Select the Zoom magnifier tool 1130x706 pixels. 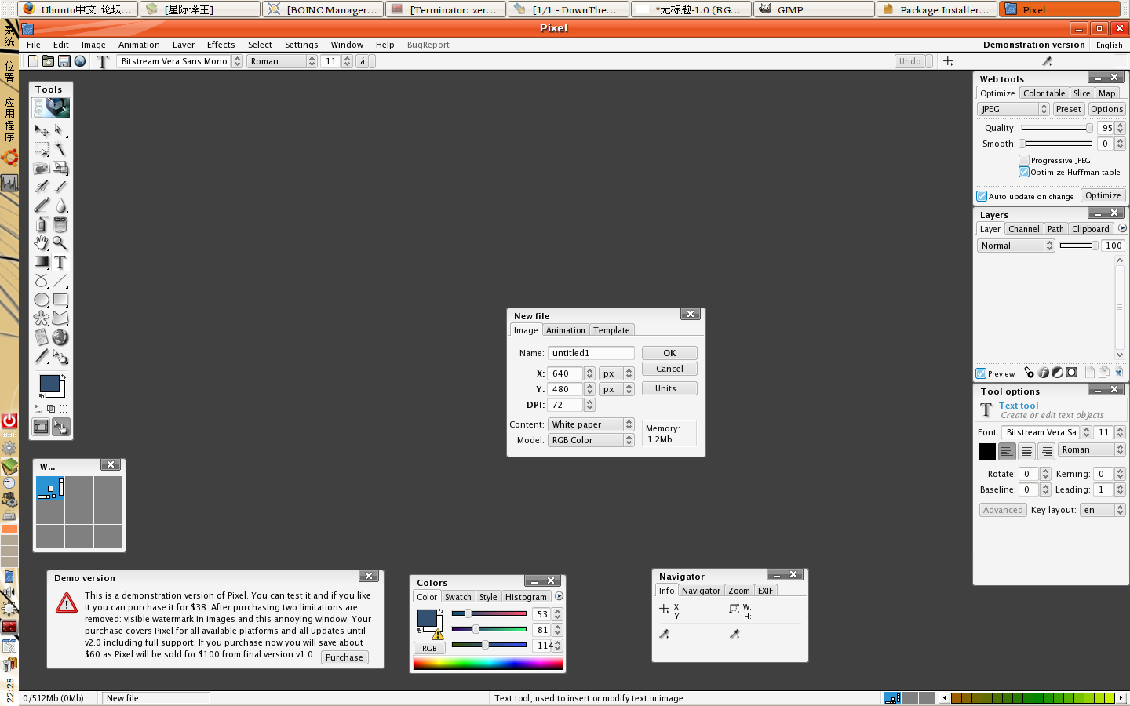click(60, 243)
